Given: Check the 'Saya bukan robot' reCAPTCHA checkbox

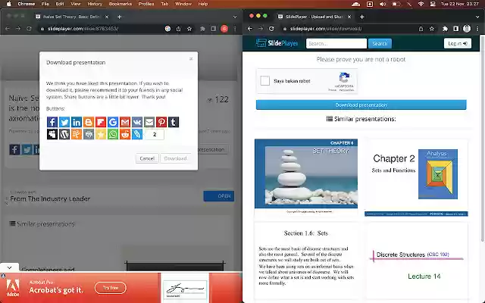Looking at the screenshot, I should click(x=264, y=81).
